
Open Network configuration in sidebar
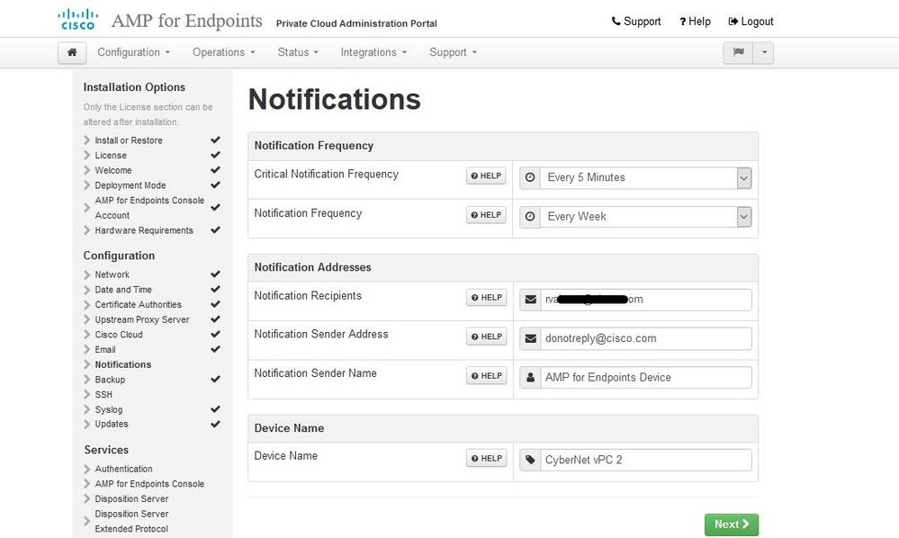(x=112, y=274)
